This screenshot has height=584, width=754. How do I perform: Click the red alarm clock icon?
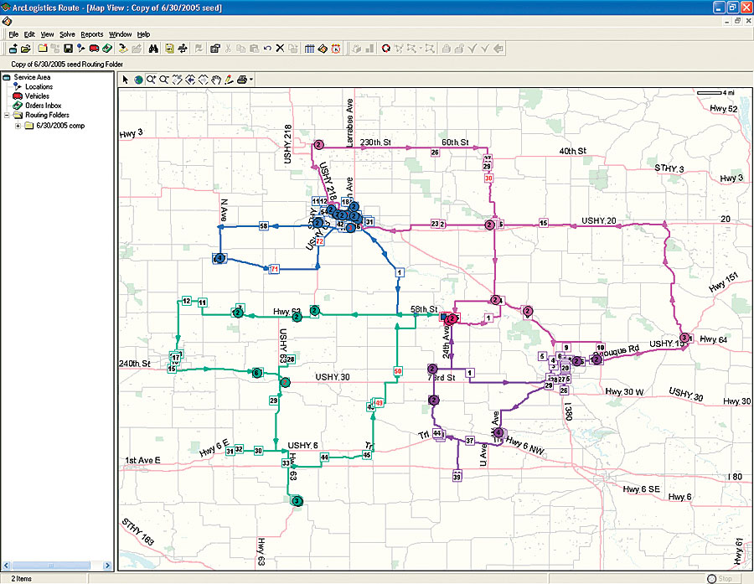point(336,49)
